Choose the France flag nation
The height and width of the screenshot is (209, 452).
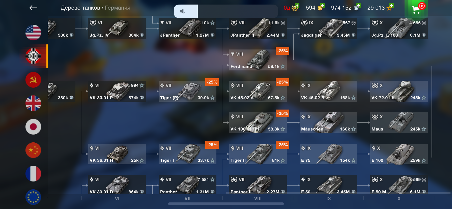[33, 174]
